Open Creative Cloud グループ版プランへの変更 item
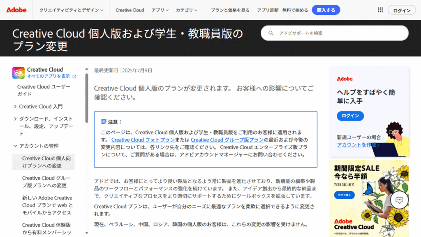 [46, 181]
